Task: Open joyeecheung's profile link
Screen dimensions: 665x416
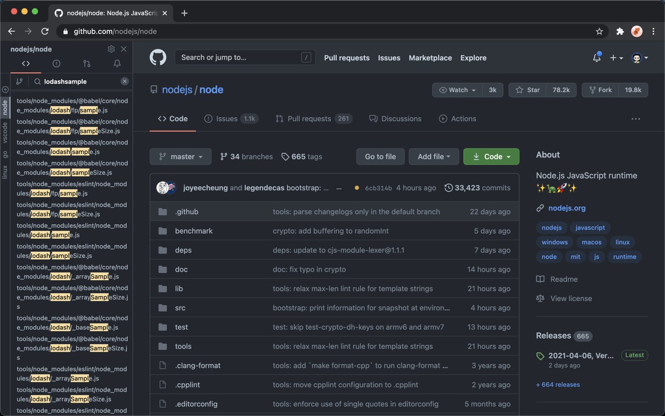Action: pos(205,188)
